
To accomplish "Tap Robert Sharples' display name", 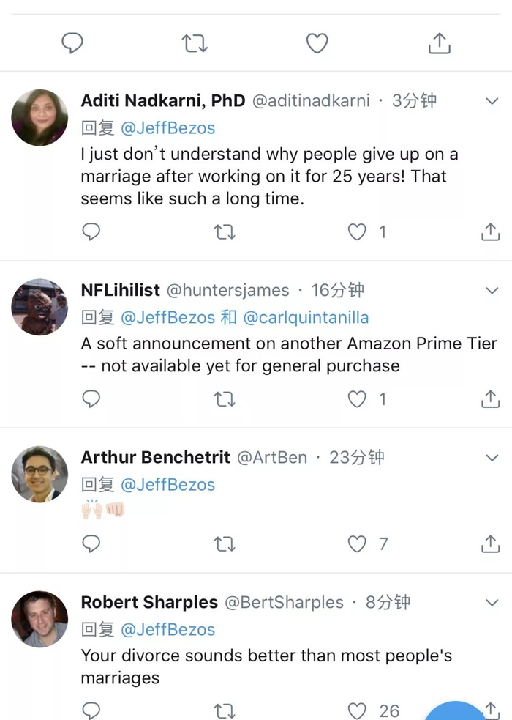I will [x=149, y=602].
